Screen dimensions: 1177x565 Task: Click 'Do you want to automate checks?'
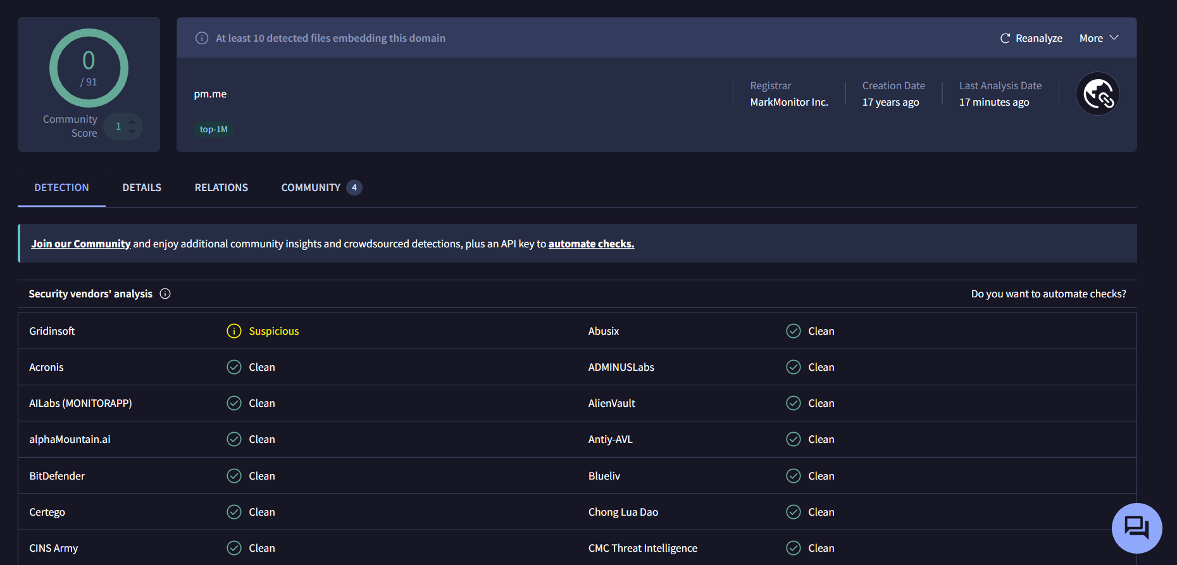1049,294
